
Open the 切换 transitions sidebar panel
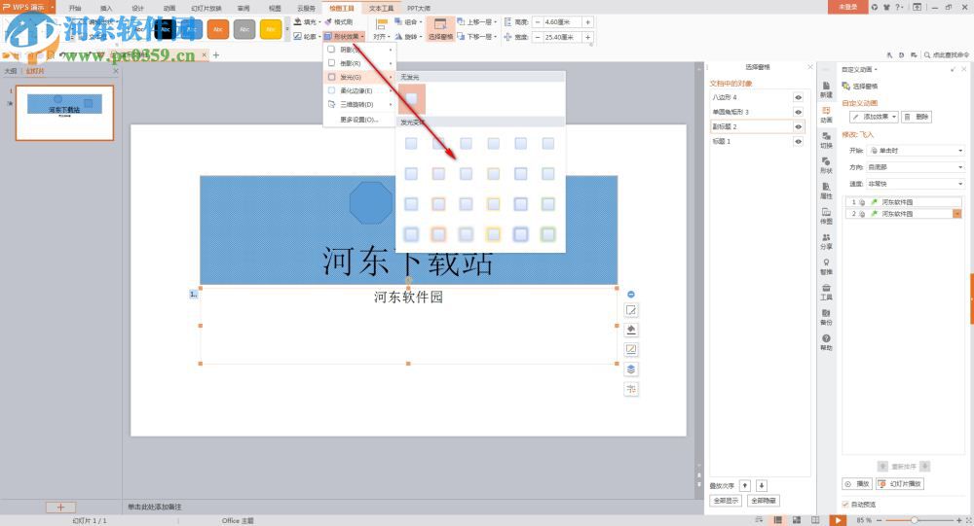point(826,140)
